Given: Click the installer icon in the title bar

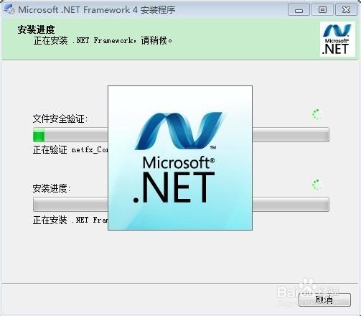Looking at the screenshot, I should click(x=9, y=9).
